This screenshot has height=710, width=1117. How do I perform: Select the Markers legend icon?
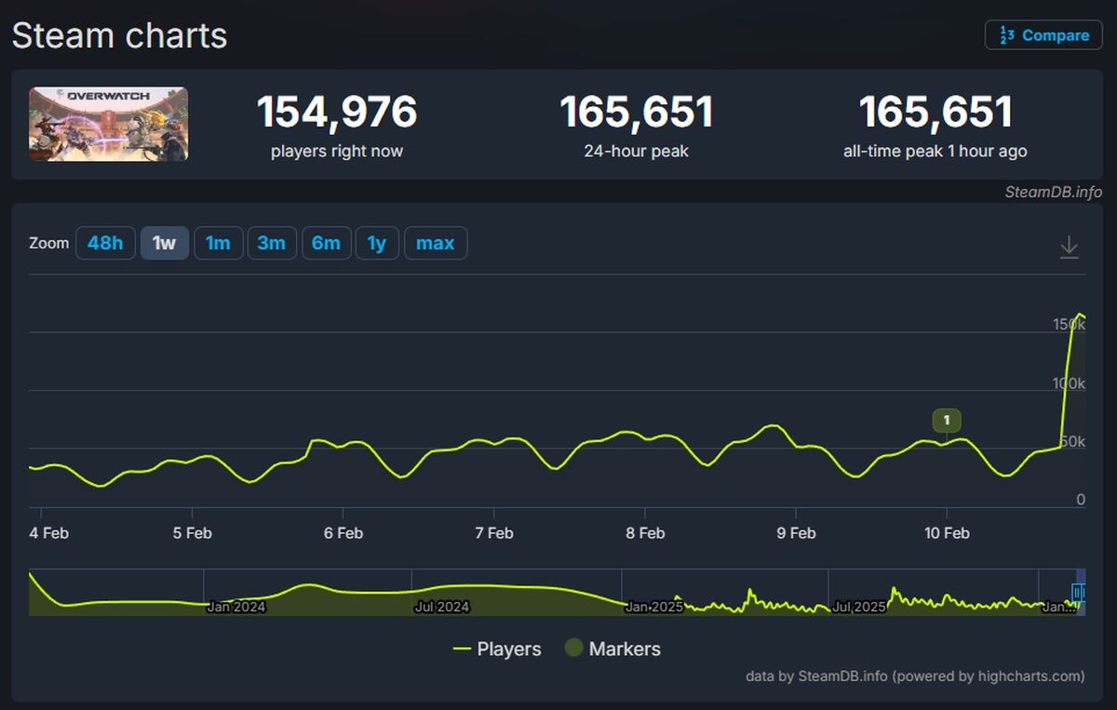pos(574,649)
